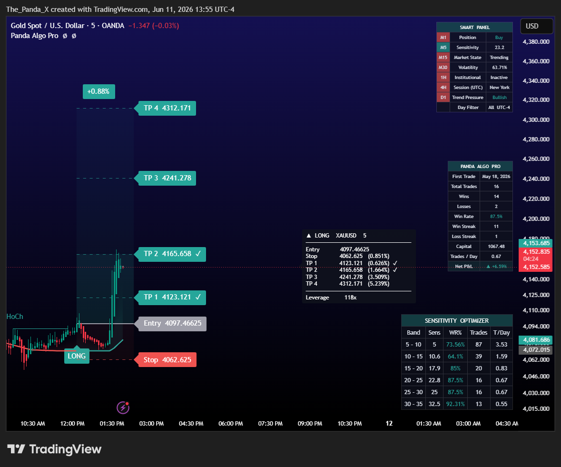Click the 4,153.685 green price tag

tap(536, 243)
